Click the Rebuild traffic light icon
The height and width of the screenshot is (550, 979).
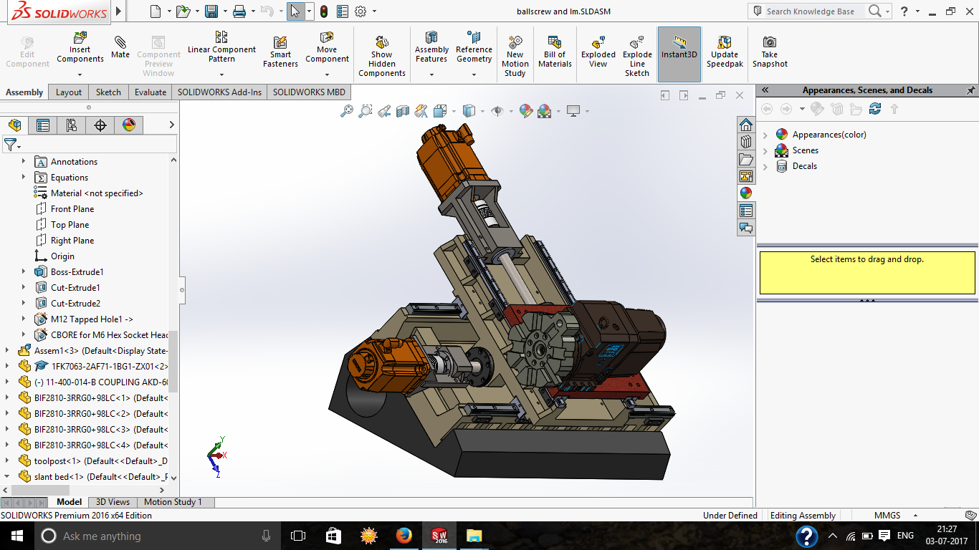point(324,11)
